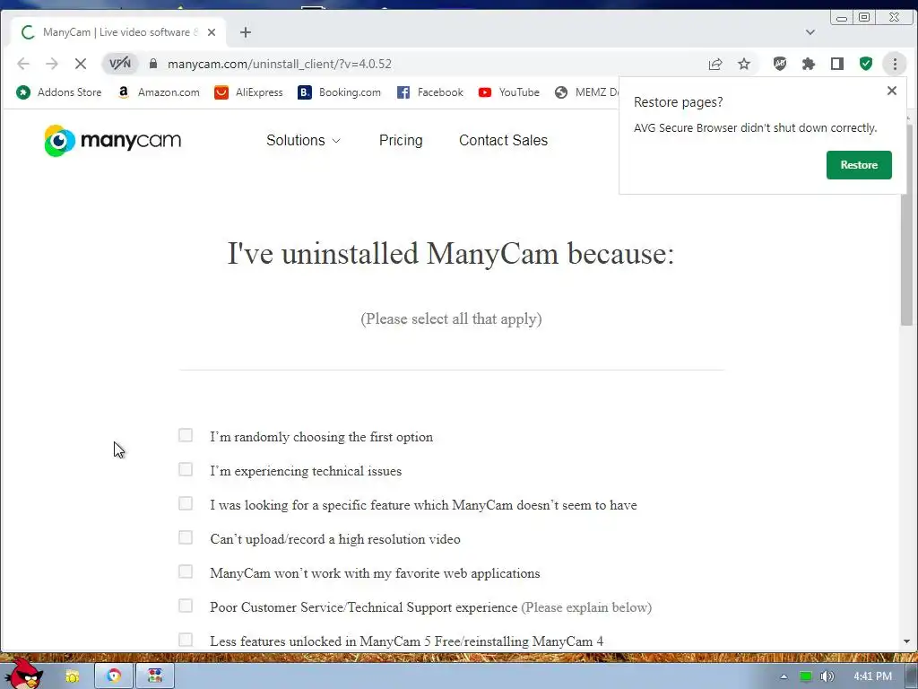Image resolution: width=918 pixels, height=689 pixels.
Task: Open the volume speaker tray icon
Action: click(x=827, y=676)
